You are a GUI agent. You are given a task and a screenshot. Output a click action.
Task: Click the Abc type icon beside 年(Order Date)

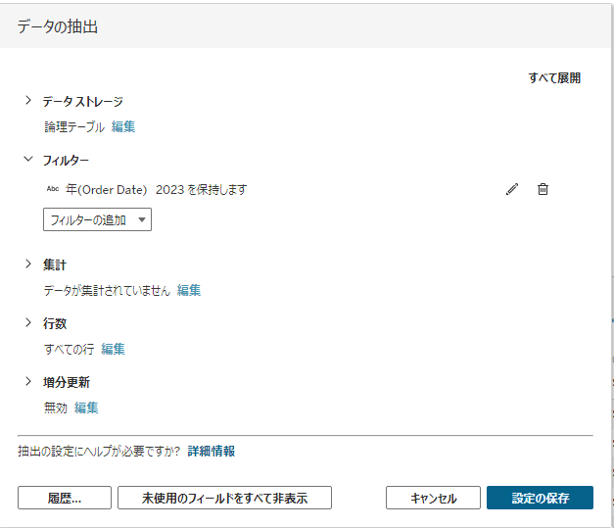(53, 189)
